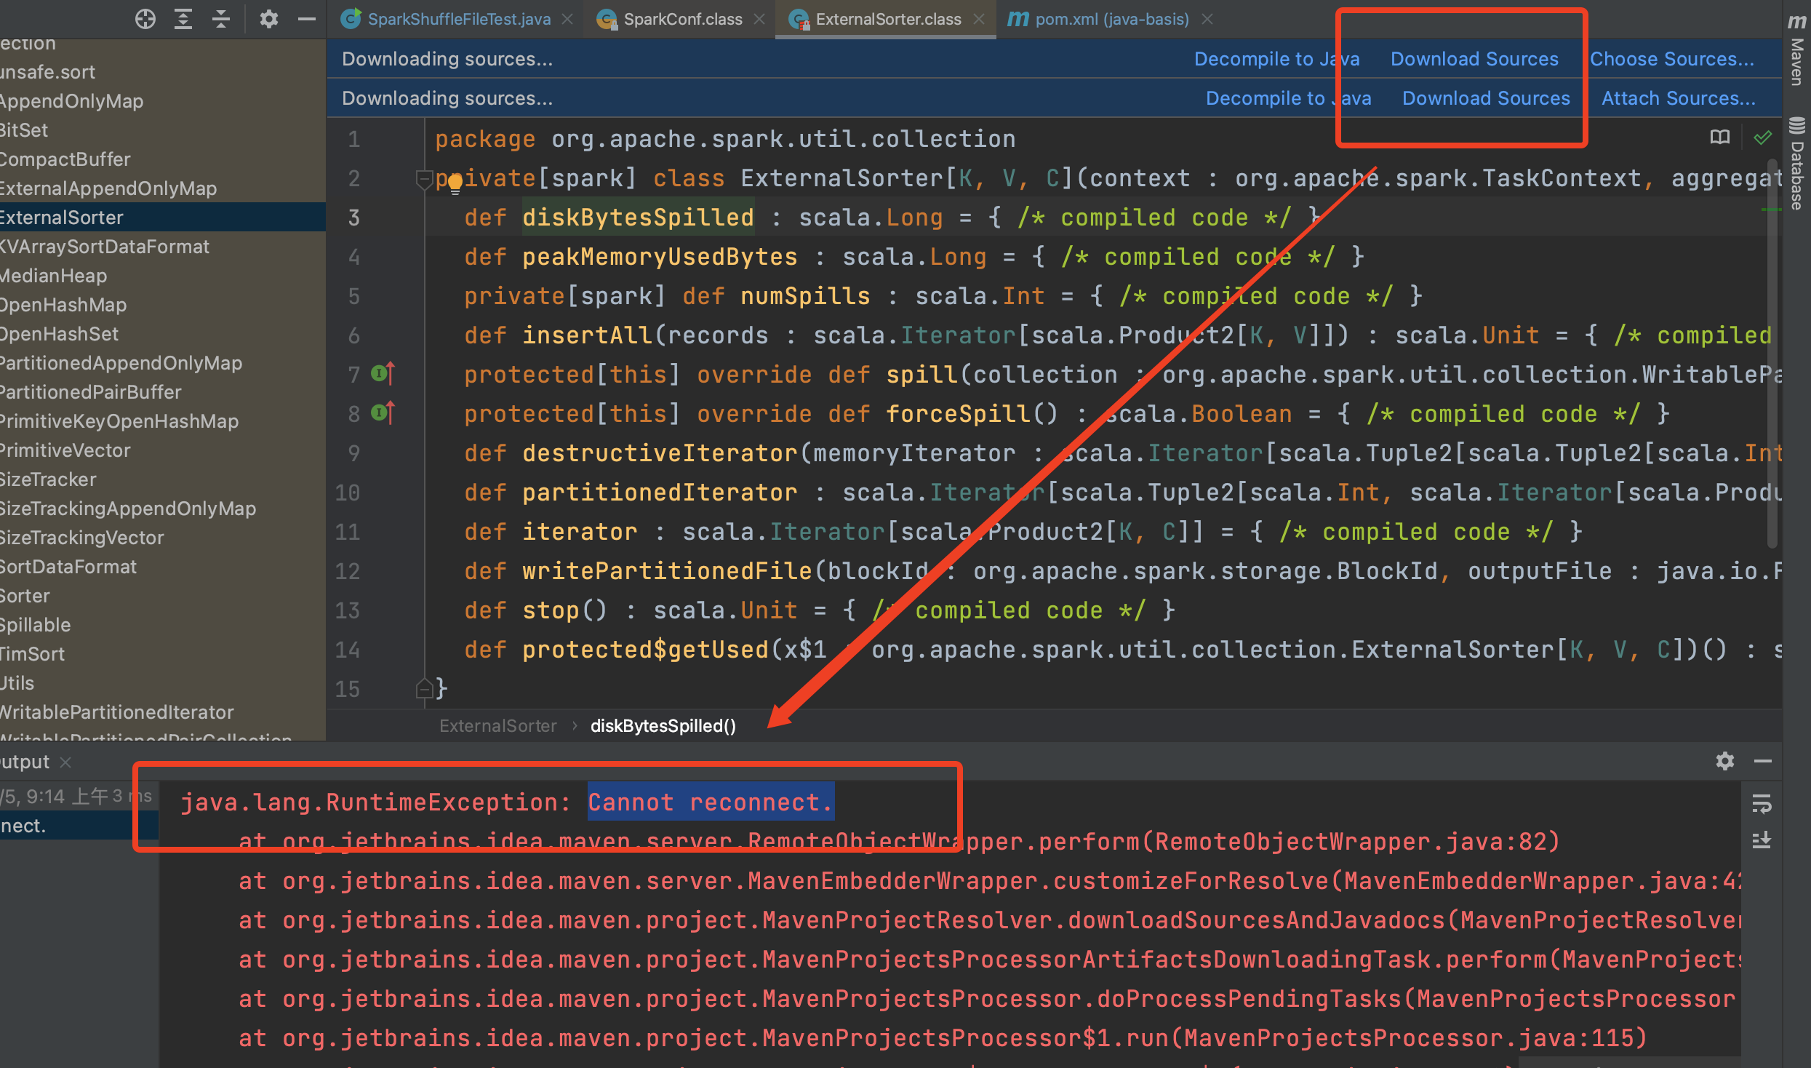Click the locate/scroll-from-source crosshair icon
Screen dimensions: 1811x1068
145,19
